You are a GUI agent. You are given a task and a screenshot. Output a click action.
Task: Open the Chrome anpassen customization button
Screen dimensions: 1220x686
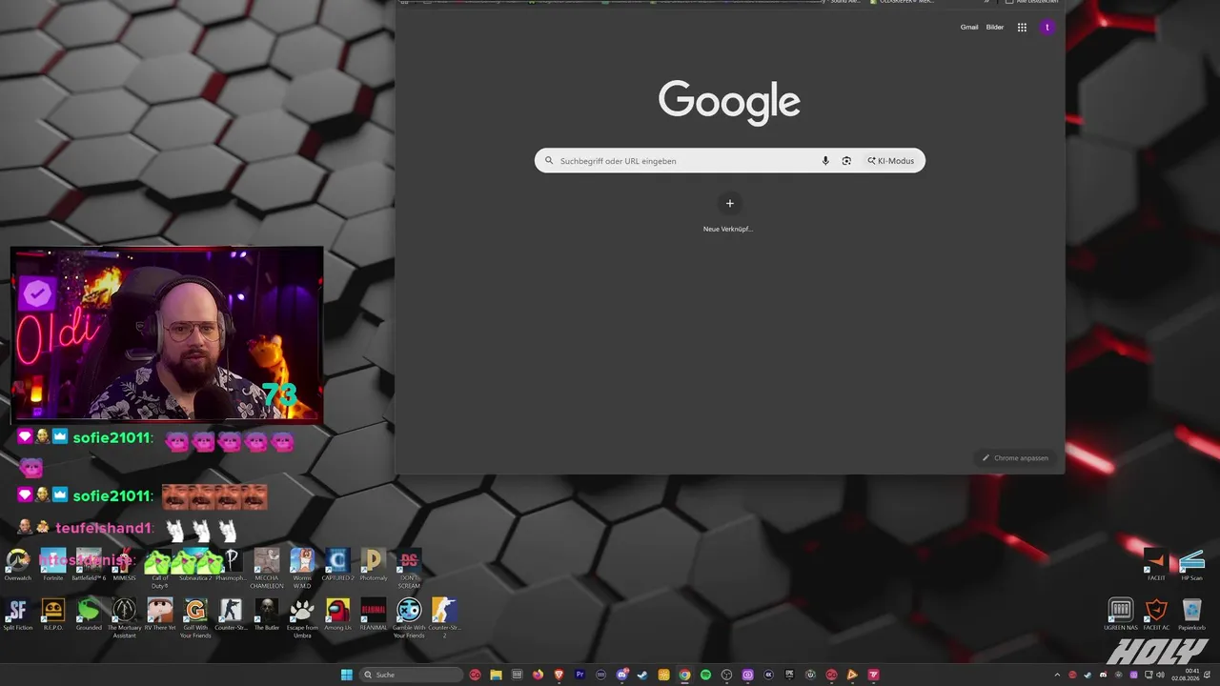pyautogui.click(x=1015, y=458)
